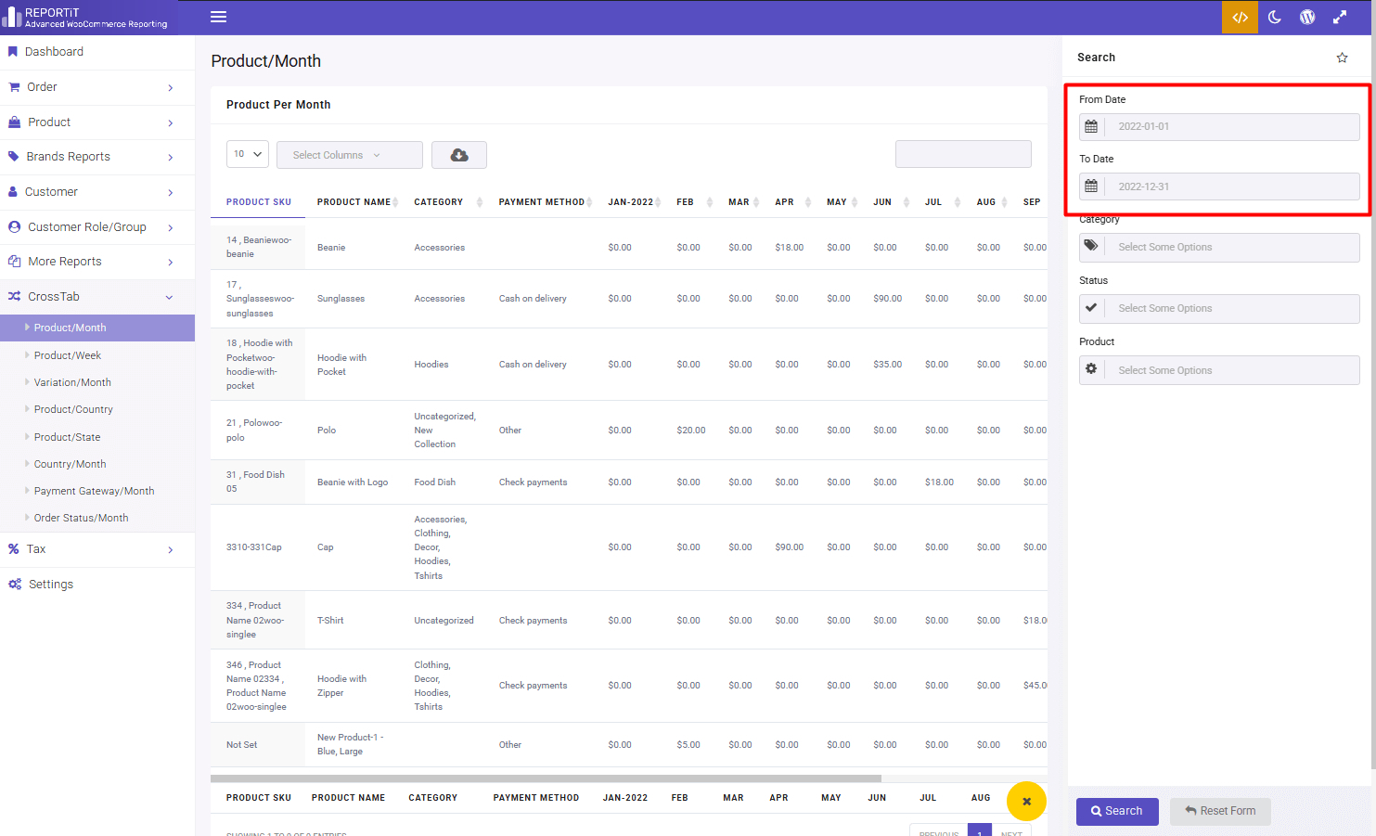Click the gear icon beside the Product selector
Image resolution: width=1376 pixels, height=836 pixels.
[1091, 369]
